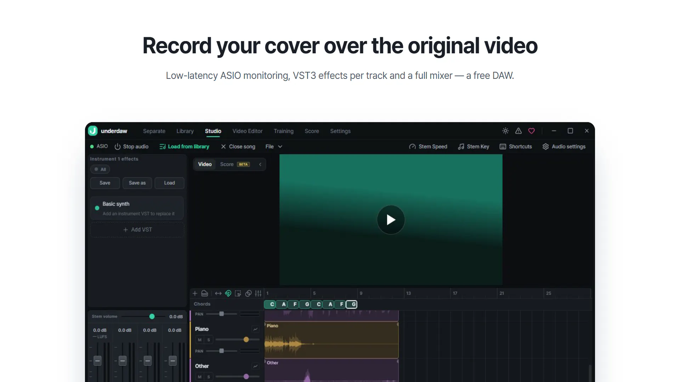Toggle the green magnet snap icon
Screen dimensions: 680x382
coord(228,293)
